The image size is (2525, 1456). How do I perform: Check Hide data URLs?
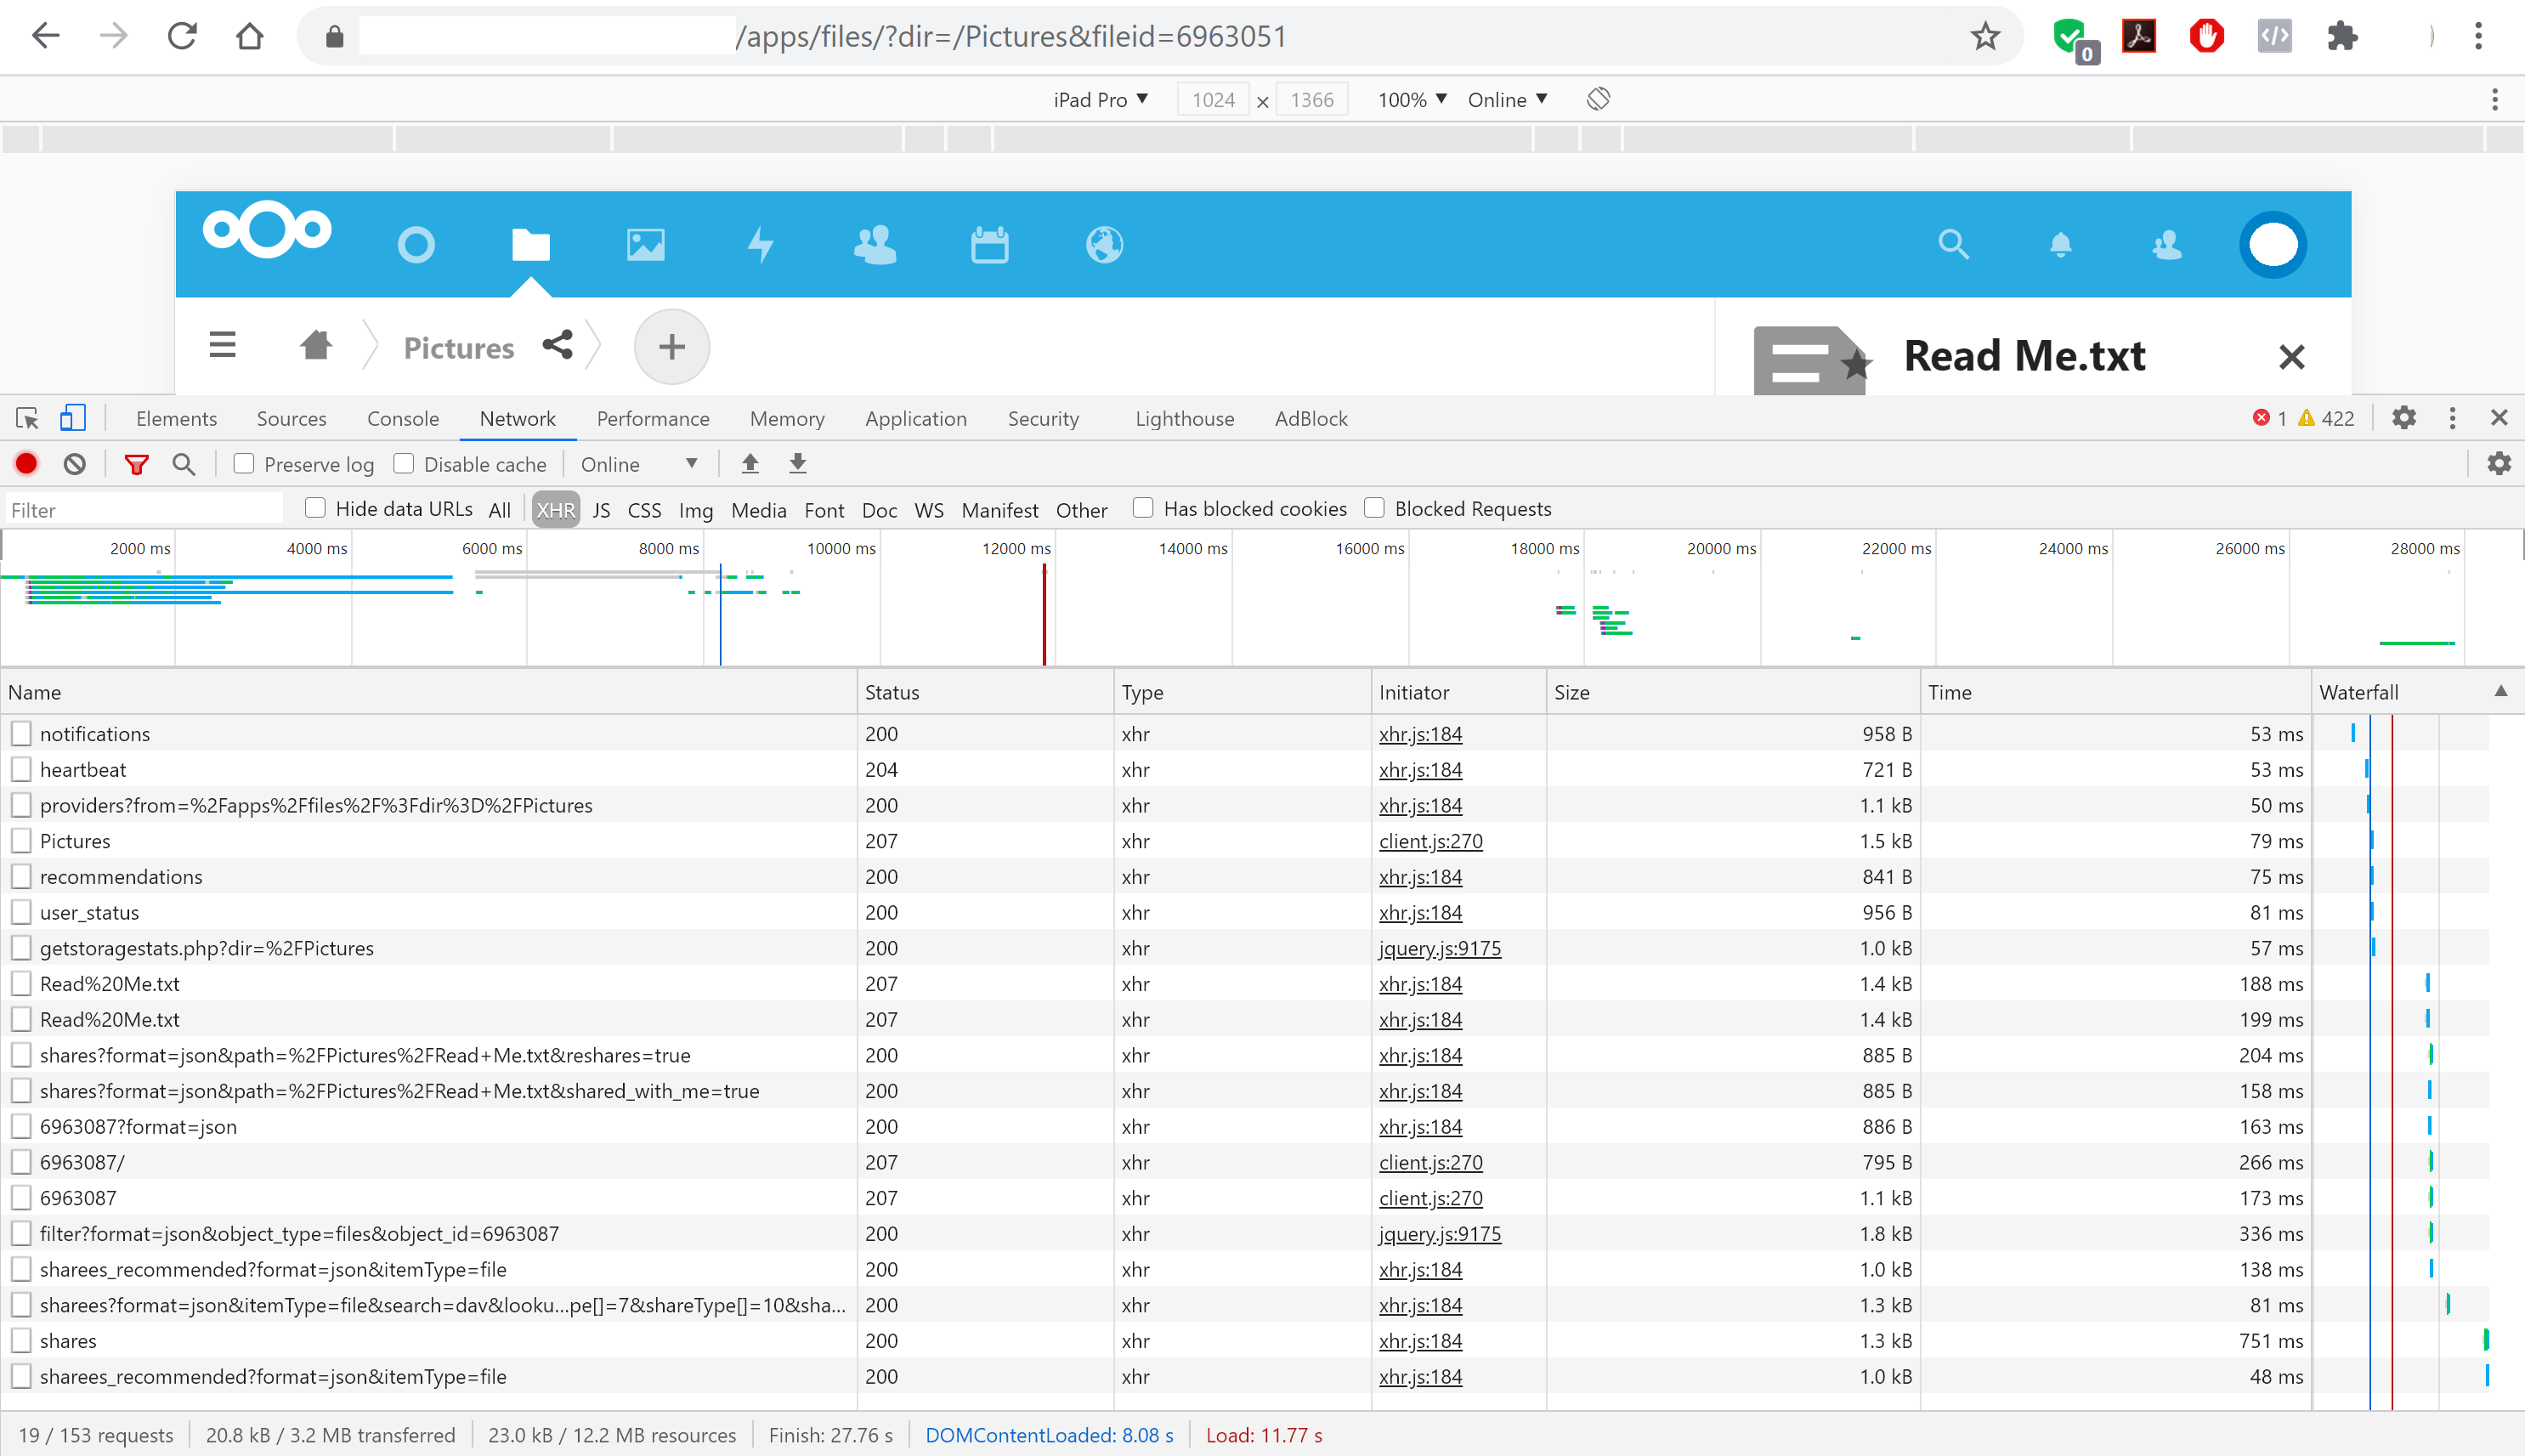(314, 508)
